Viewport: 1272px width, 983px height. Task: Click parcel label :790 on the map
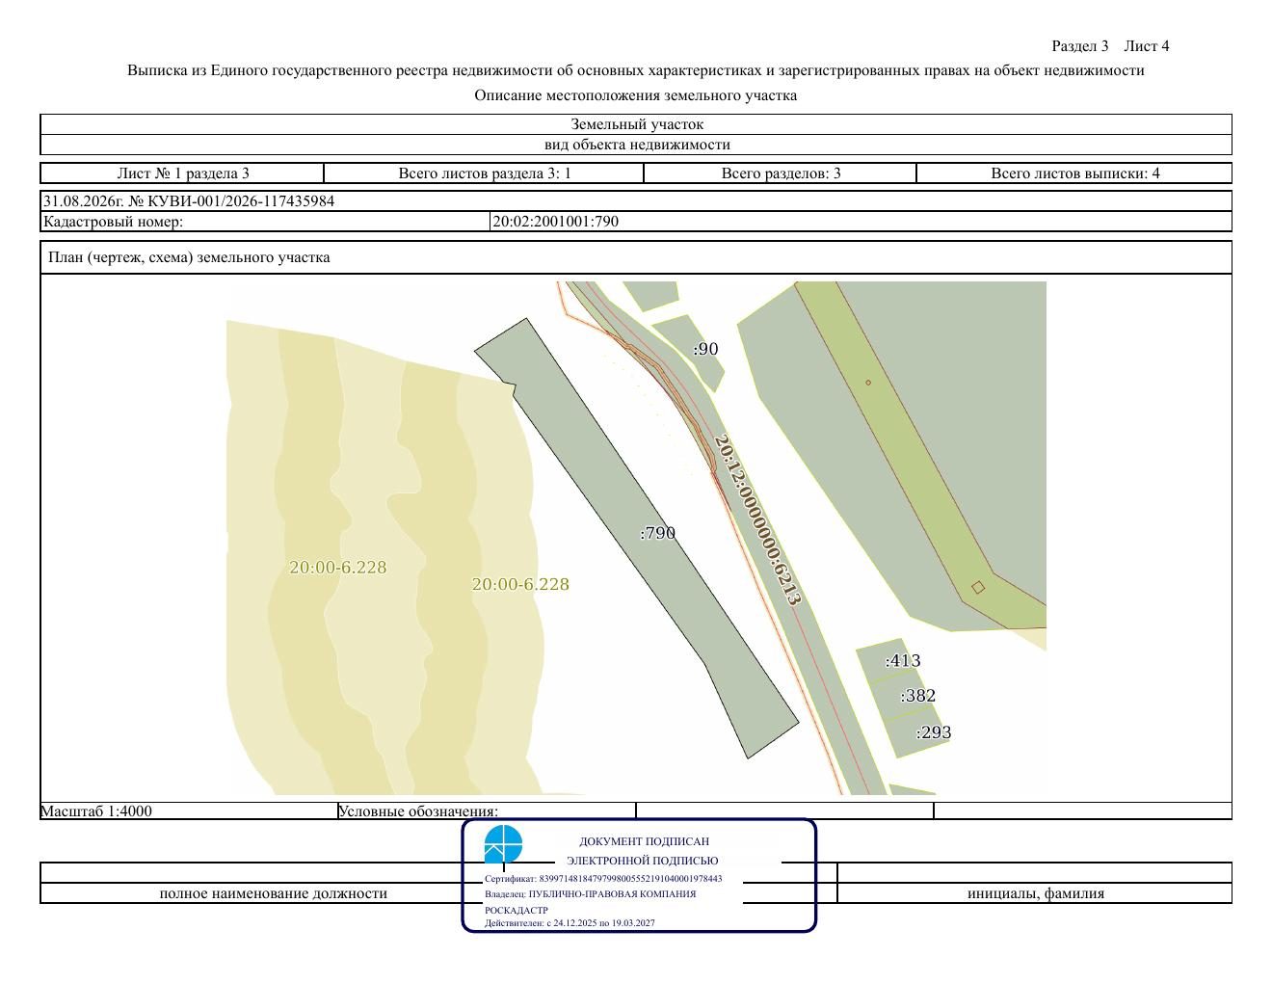point(658,533)
